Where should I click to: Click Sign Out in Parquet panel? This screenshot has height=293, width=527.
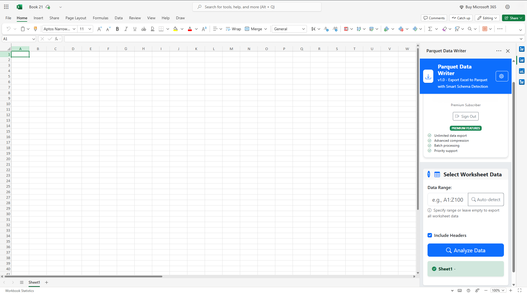coord(465,116)
